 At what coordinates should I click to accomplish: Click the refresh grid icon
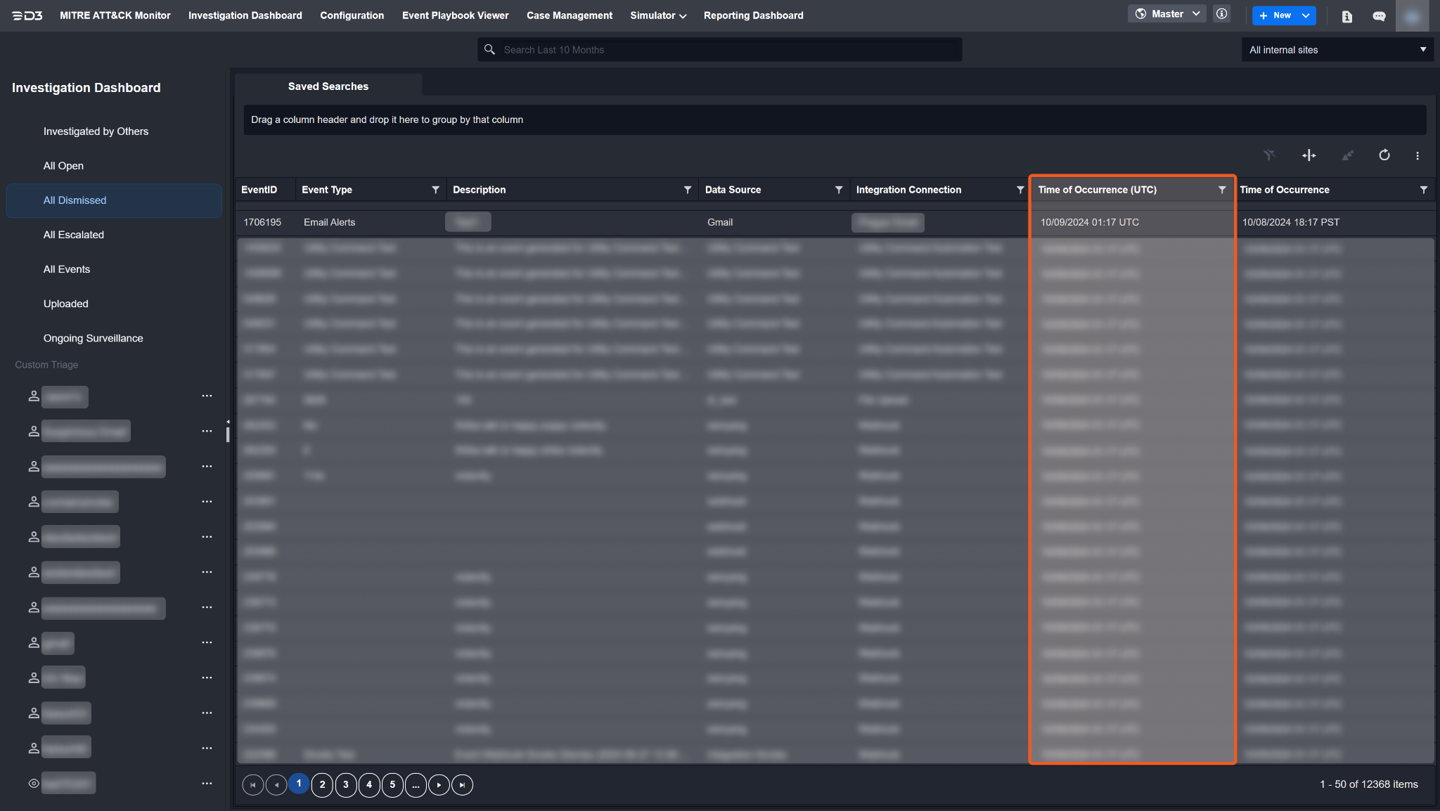click(x=1384, y=155)
